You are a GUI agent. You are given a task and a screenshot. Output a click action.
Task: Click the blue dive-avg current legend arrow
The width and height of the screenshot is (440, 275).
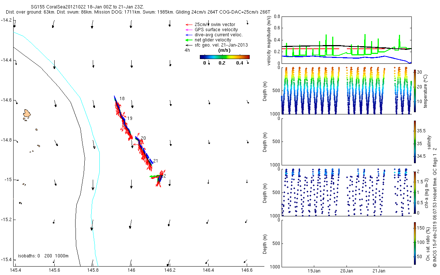pos(189,34)
